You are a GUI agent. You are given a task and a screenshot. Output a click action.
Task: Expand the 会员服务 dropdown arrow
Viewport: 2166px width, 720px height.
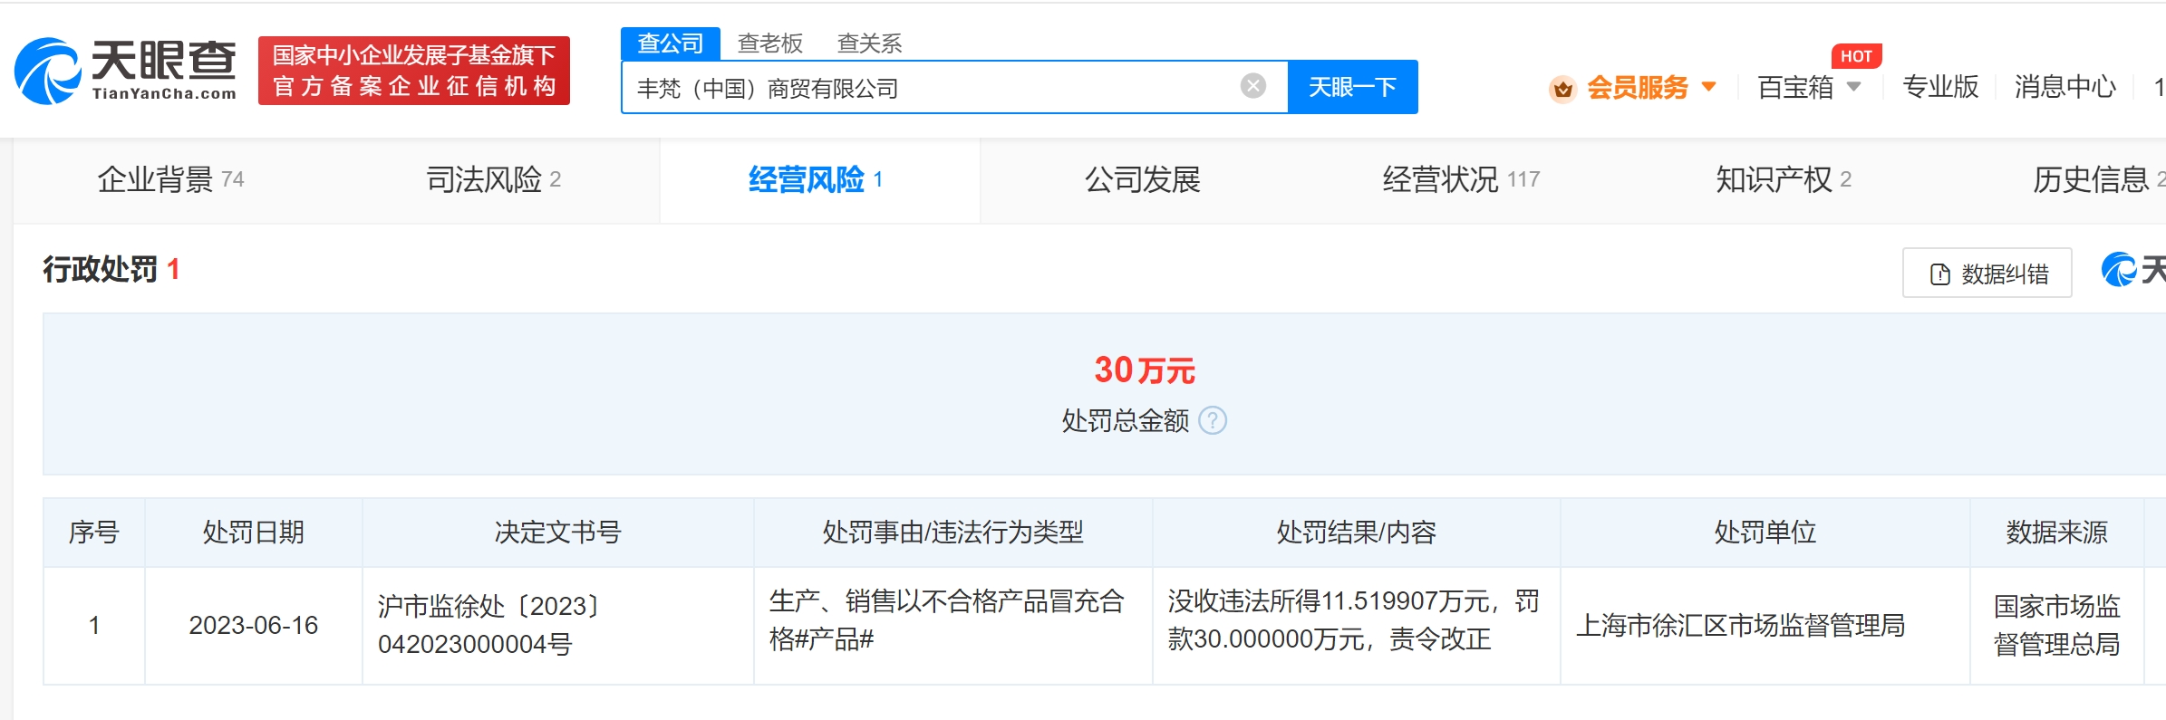pos(1709,87)
